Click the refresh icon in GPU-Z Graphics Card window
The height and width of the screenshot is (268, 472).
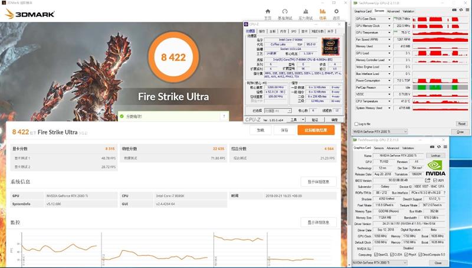tap(438, 146)
